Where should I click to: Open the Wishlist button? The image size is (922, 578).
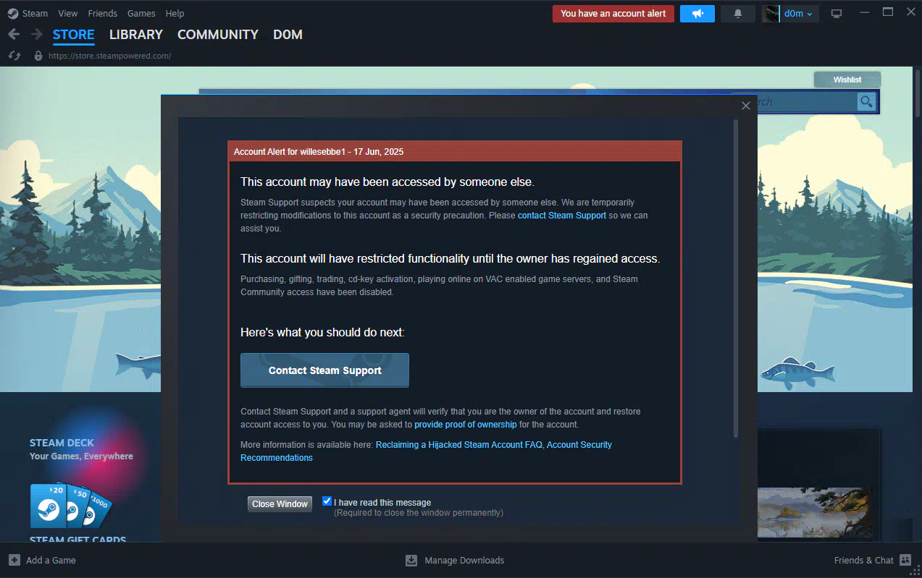[x=847, y=80]
